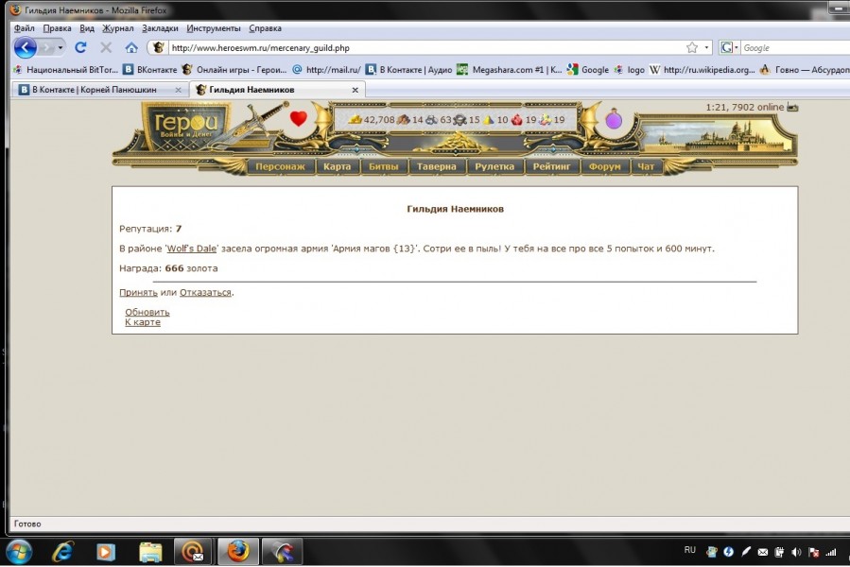Open the Wikipedia bookmark
The image size is (850, 567).
702,69
